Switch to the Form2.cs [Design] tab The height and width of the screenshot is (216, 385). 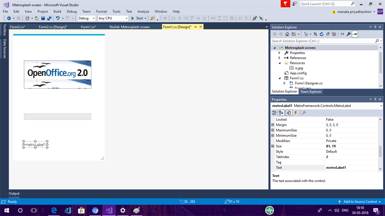tap(53, 27)
